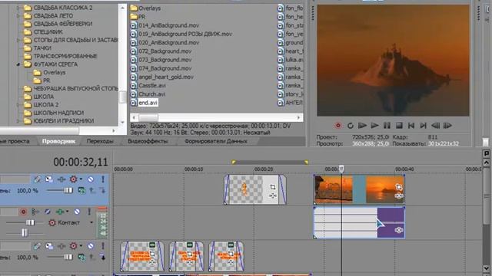Arm the audio track for recording
The width and height of the screenshot is (492, 276).
pyautogui.click(x=23, y=212)
